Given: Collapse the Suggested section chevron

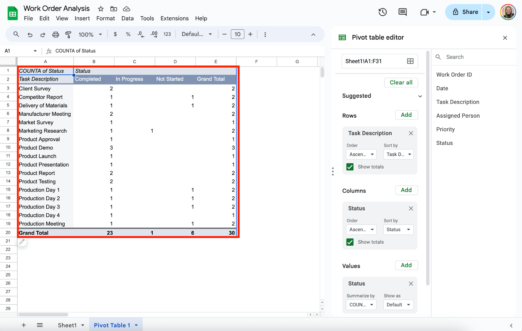Looking at the screenshot, I should pyautogui.click(x=420, y=96).
